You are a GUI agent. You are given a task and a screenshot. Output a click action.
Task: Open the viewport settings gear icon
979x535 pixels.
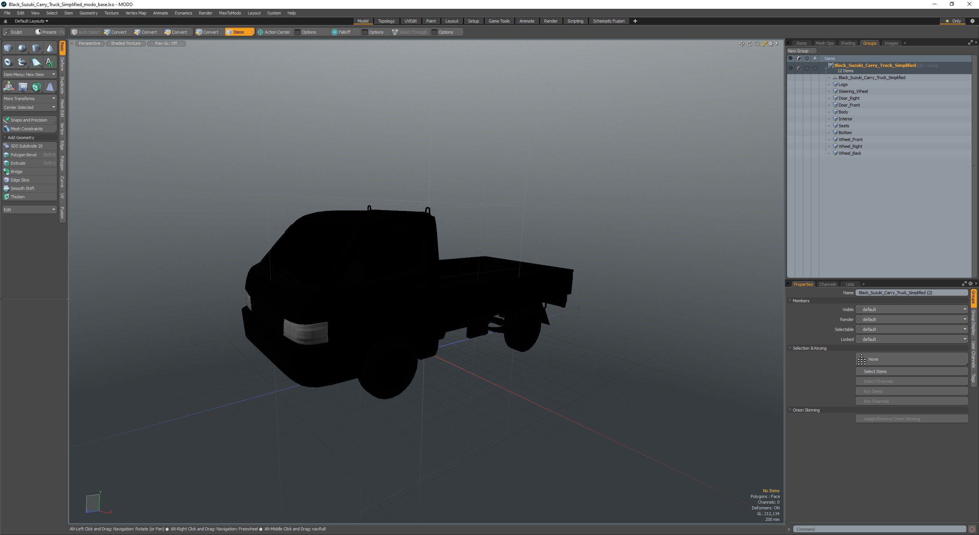pyautogui.click(x=771, y=44)
